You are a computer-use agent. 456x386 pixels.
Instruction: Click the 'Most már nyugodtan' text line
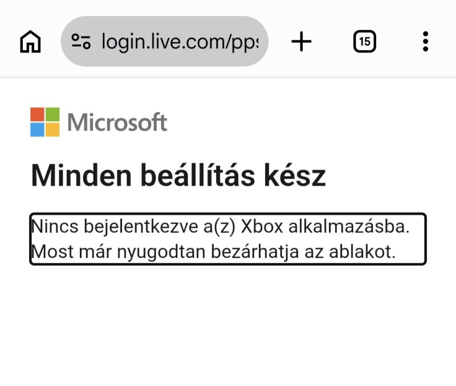point(213,252)
